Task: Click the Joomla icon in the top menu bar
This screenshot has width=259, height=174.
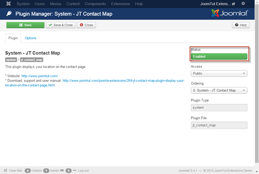Action: 9,3
